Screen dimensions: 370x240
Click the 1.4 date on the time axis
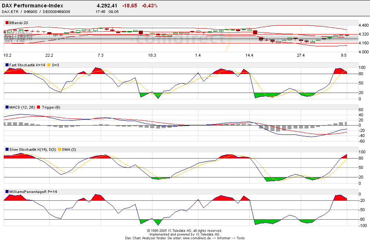pyautogui.click(x=198, y=55)
